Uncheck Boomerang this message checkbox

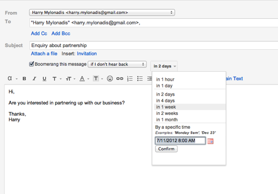tap(32, 64)
